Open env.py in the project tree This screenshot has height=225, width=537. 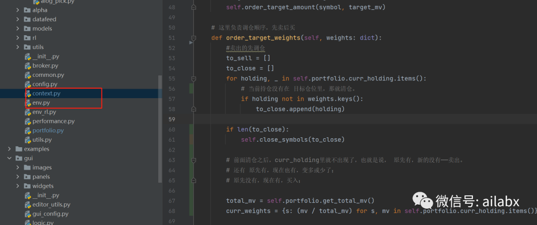[x=41, y=103]
